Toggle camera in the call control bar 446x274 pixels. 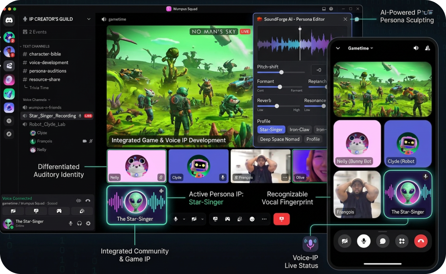(x=194, y=219)
